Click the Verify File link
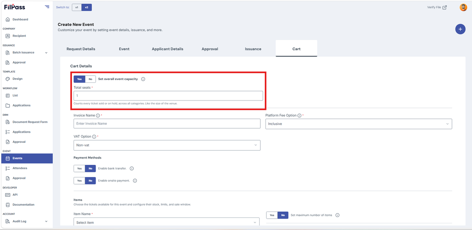Viewport: 472px width, 230px height. 437,7
